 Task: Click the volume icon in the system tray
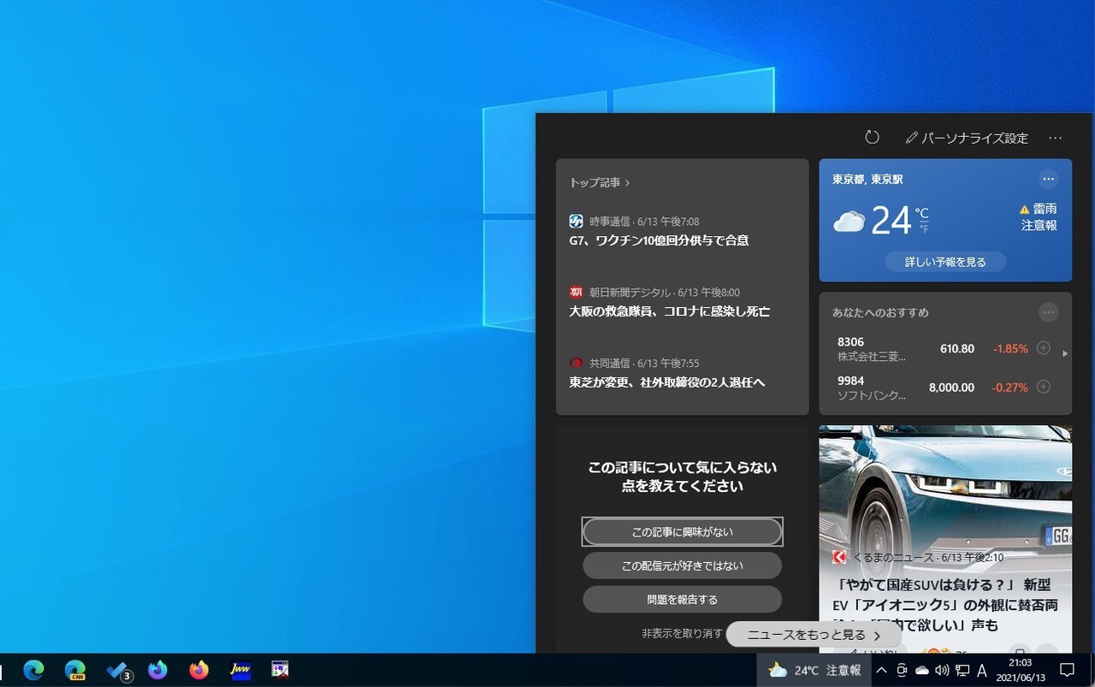[x=942, y=670]
